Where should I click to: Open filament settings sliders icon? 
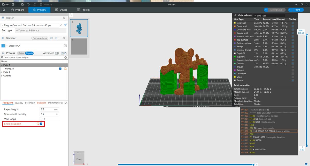click(x=64, y=38)
